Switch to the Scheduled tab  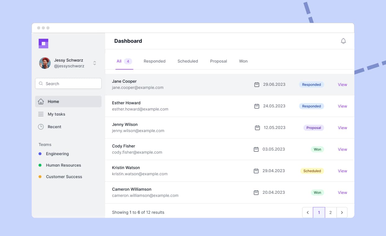click(x=188, y=61)
